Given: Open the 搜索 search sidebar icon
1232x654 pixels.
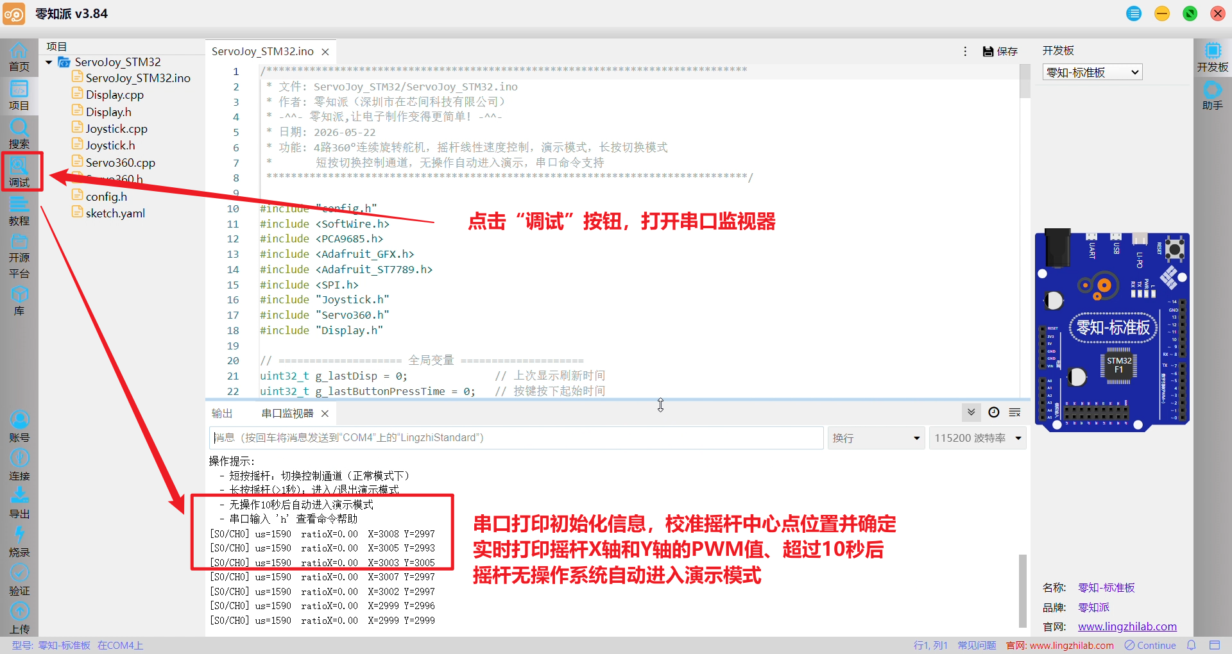Looking at the screenshot, I should coord(19,134).
